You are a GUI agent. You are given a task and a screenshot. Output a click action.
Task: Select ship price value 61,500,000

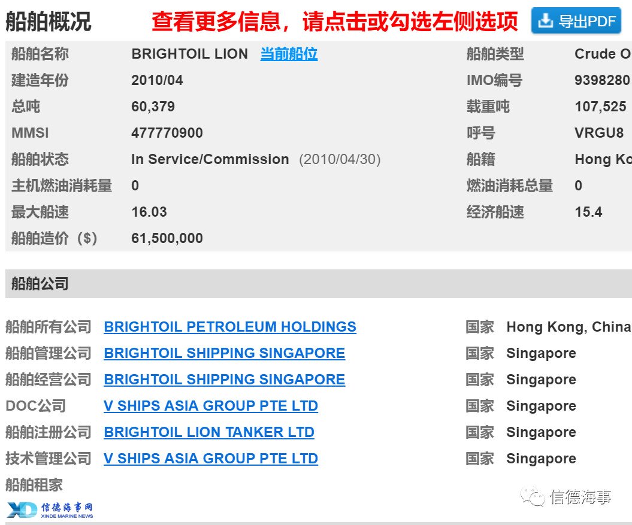tap(167, 238)
